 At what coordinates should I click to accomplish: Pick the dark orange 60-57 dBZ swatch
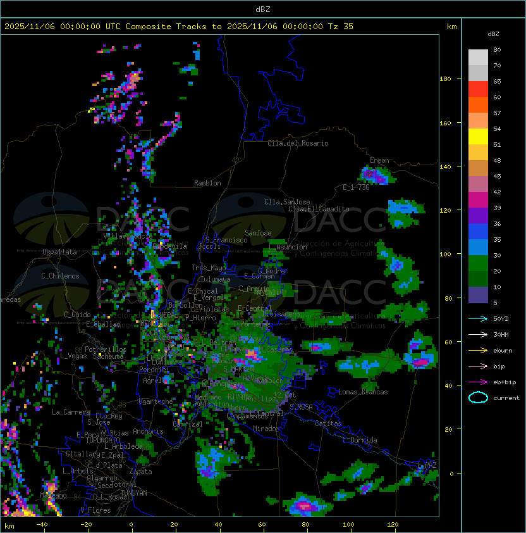478,105
